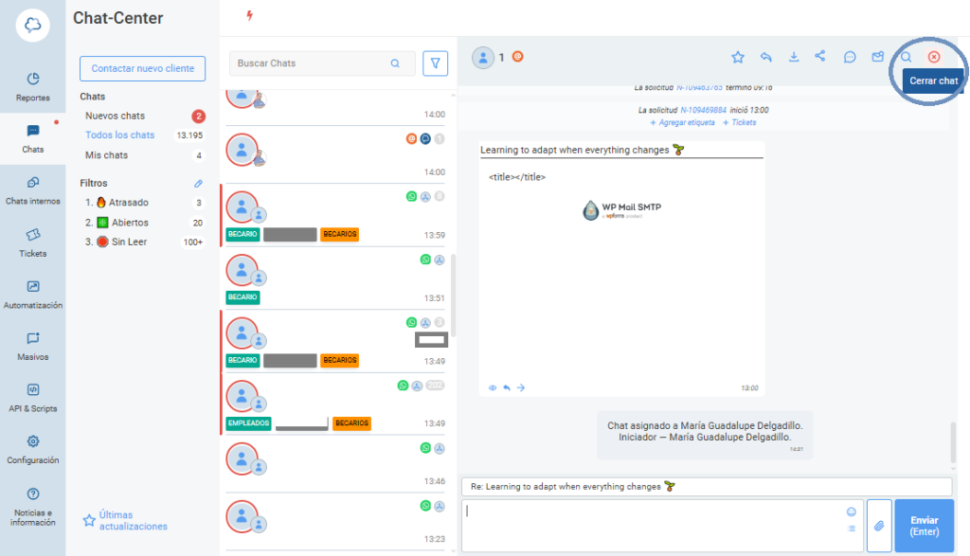Expand the participants list next to the avatar

pyautogui.click(x=502, y=57)
